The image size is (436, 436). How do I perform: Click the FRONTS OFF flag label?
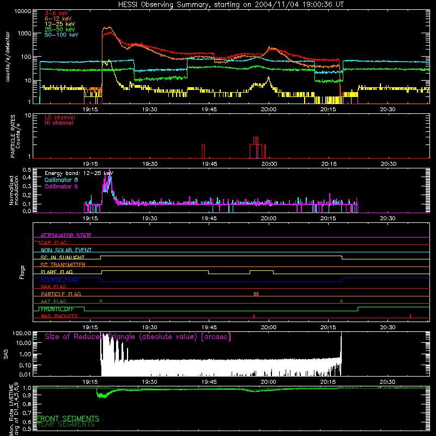(x=57, y=309)
